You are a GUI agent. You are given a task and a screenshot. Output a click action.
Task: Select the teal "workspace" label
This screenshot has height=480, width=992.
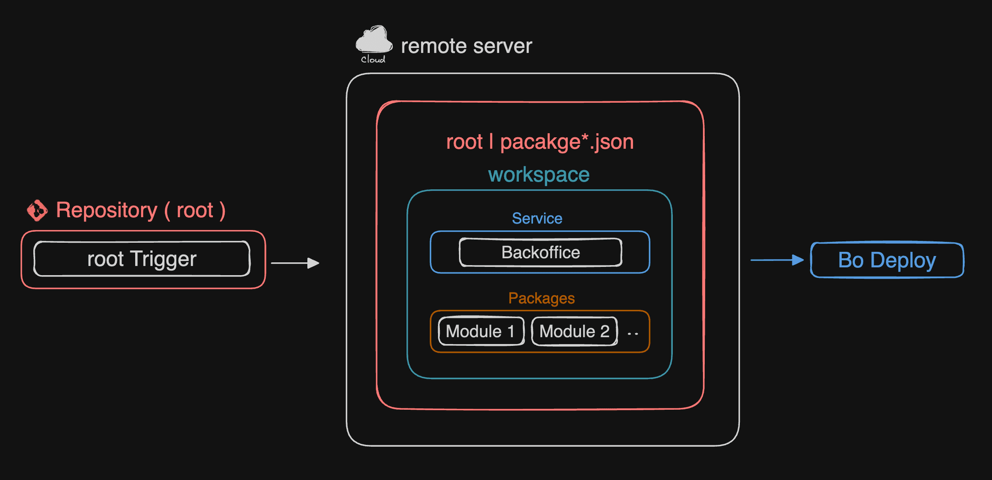coord(538,175)
